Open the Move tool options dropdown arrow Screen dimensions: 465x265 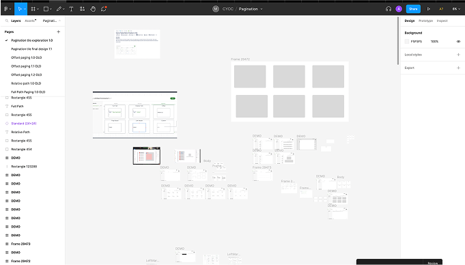(25, 9)
